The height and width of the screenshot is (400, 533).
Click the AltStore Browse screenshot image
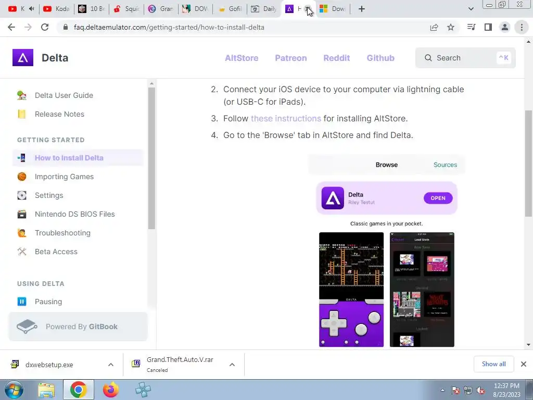coord(387,251)
